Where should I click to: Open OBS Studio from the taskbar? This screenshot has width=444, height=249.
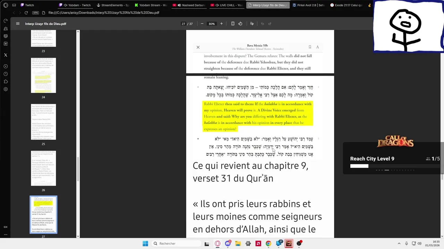(299, 243)
